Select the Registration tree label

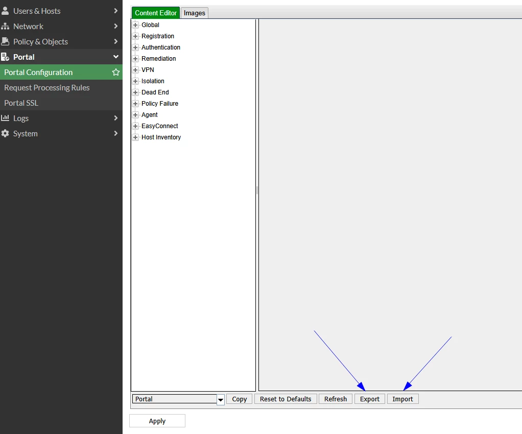coord(158,36)
